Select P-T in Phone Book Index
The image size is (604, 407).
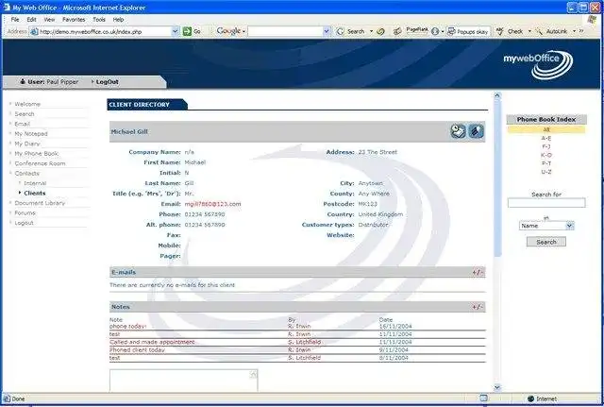click(x=546, y=163)
